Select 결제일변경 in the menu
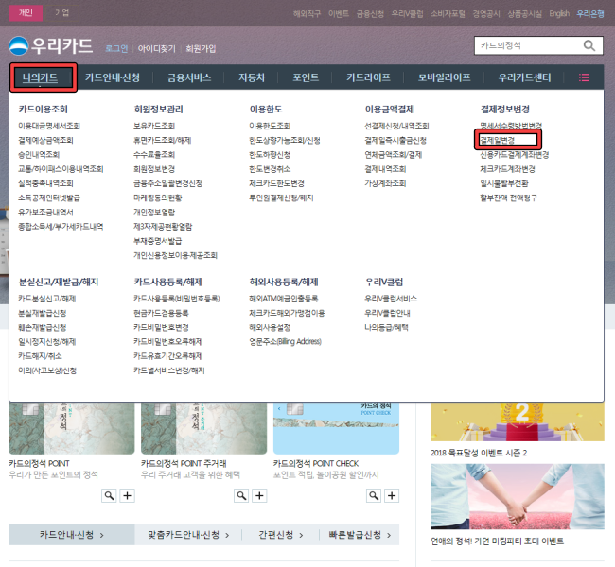This screenshot has height=567, width=615. tap(498, 140)
